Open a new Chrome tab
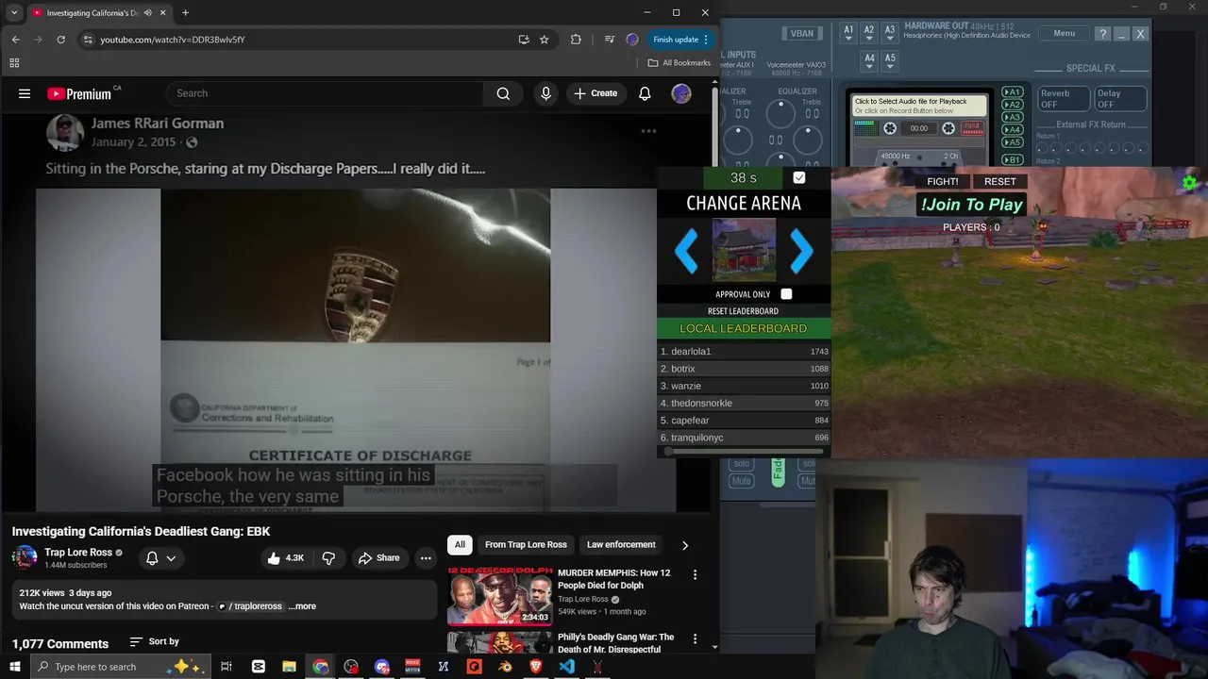The height and width of the screenshot is (679, 1208). point(185,13)
